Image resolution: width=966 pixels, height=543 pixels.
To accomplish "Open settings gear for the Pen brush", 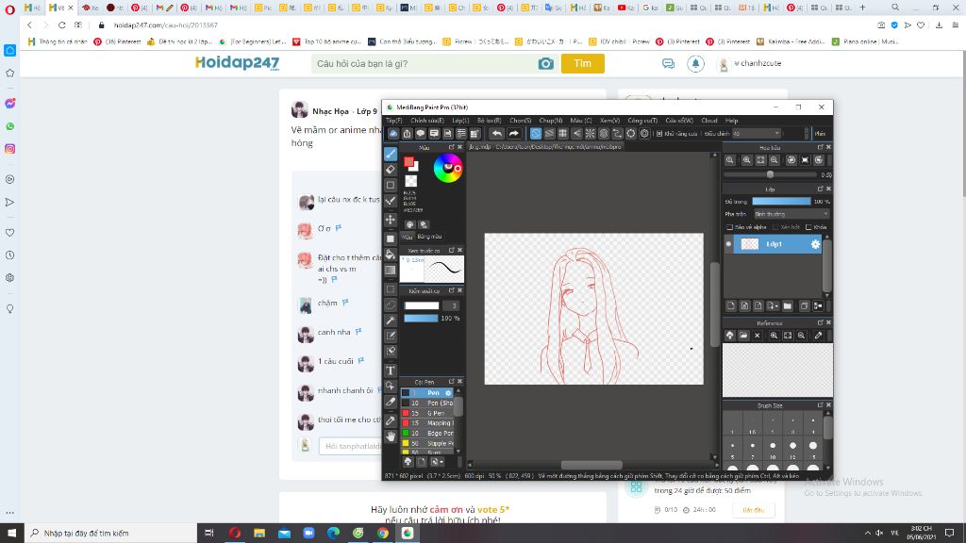I will 448,393.
